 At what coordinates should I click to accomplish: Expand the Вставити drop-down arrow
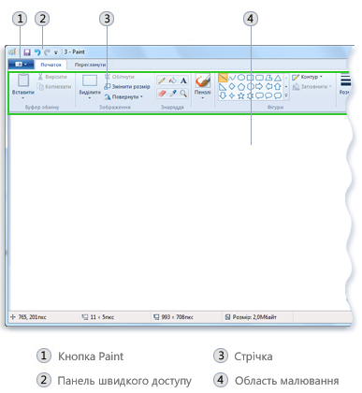[x=23, y=98]
